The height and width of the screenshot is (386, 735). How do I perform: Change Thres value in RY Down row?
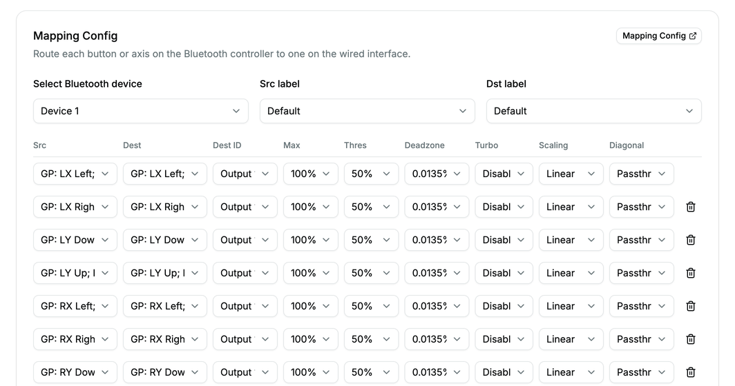pos(371,372)
